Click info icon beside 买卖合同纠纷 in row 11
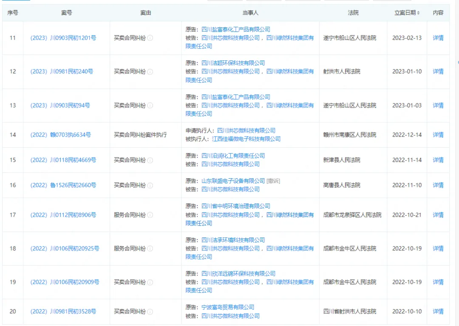Viewport: 459px width, 326px height. click(150, 38)
